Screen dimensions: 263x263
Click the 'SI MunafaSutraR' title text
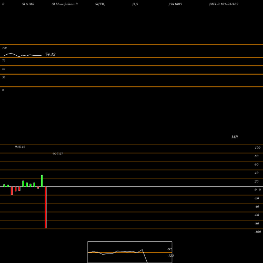point(65,4)
